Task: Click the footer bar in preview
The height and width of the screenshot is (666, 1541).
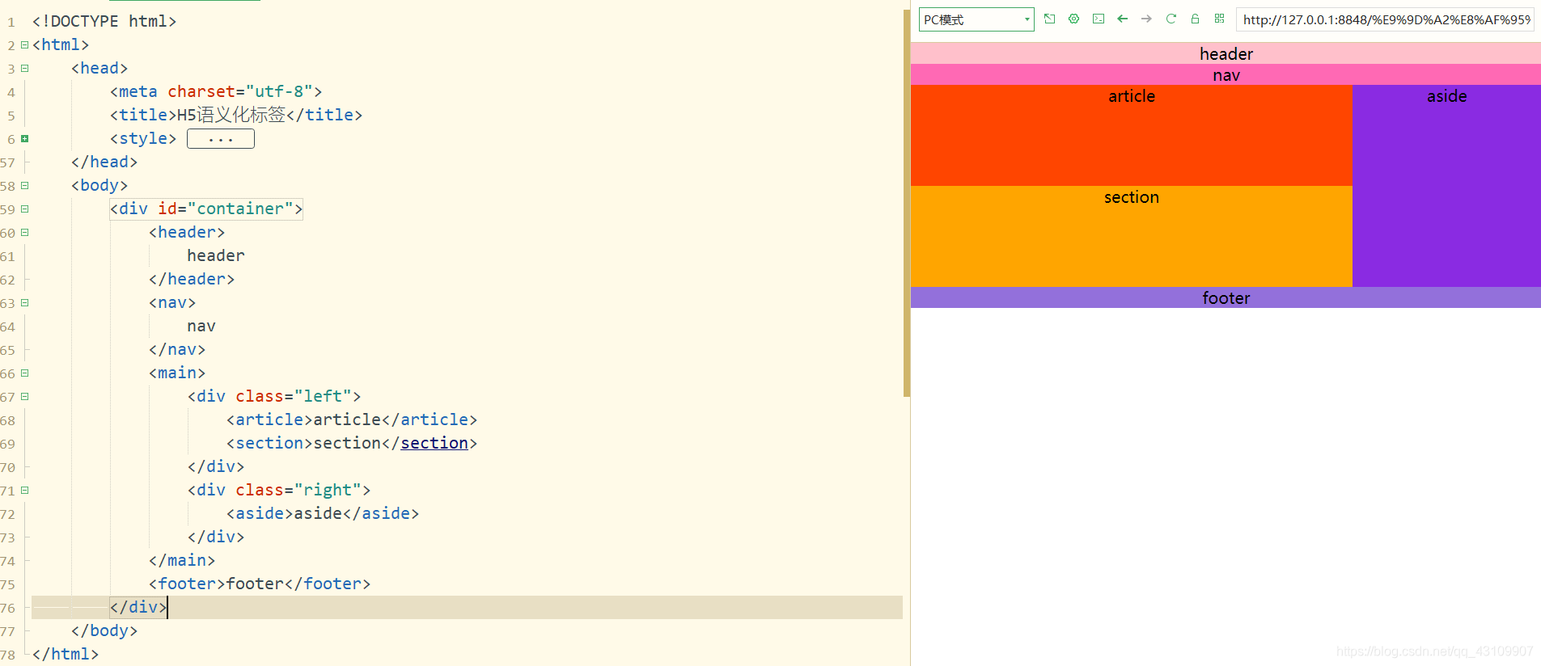Action: [1226, 297]
